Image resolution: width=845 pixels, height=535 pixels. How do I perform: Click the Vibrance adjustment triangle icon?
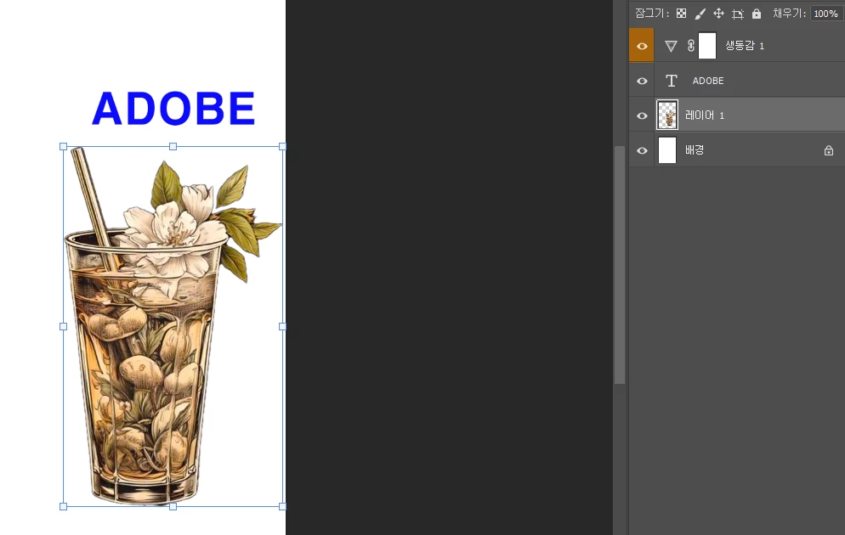tap(671, 47)
